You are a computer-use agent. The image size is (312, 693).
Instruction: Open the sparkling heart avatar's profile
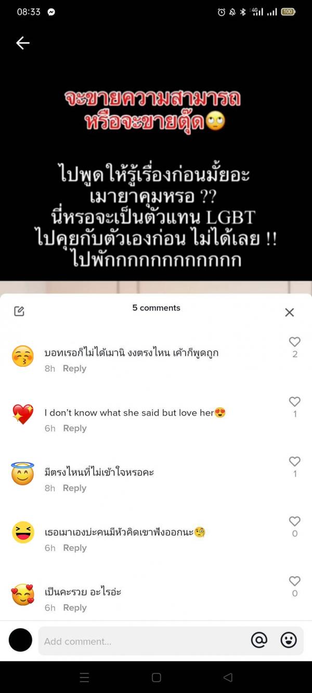(22, 415)
